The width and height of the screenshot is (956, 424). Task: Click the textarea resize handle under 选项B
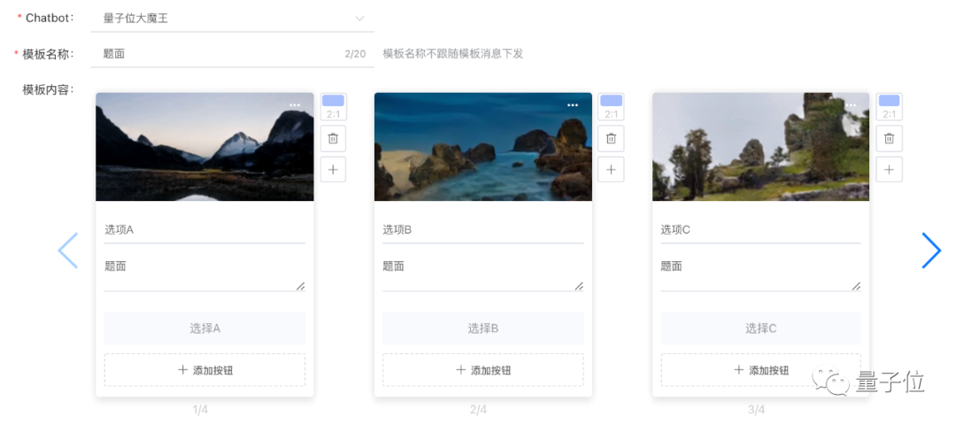[579, 286]
